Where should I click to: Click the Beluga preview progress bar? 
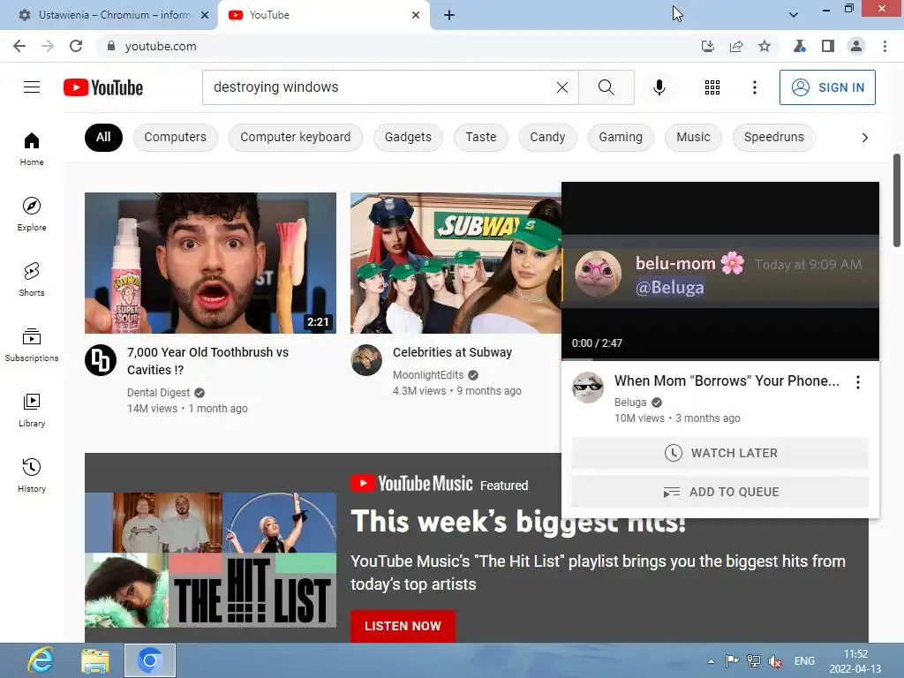click(720, 359)
